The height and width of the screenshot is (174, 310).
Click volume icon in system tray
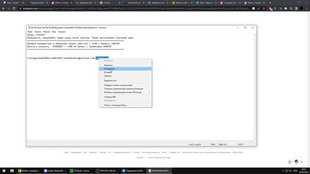[x=291, y=171]
